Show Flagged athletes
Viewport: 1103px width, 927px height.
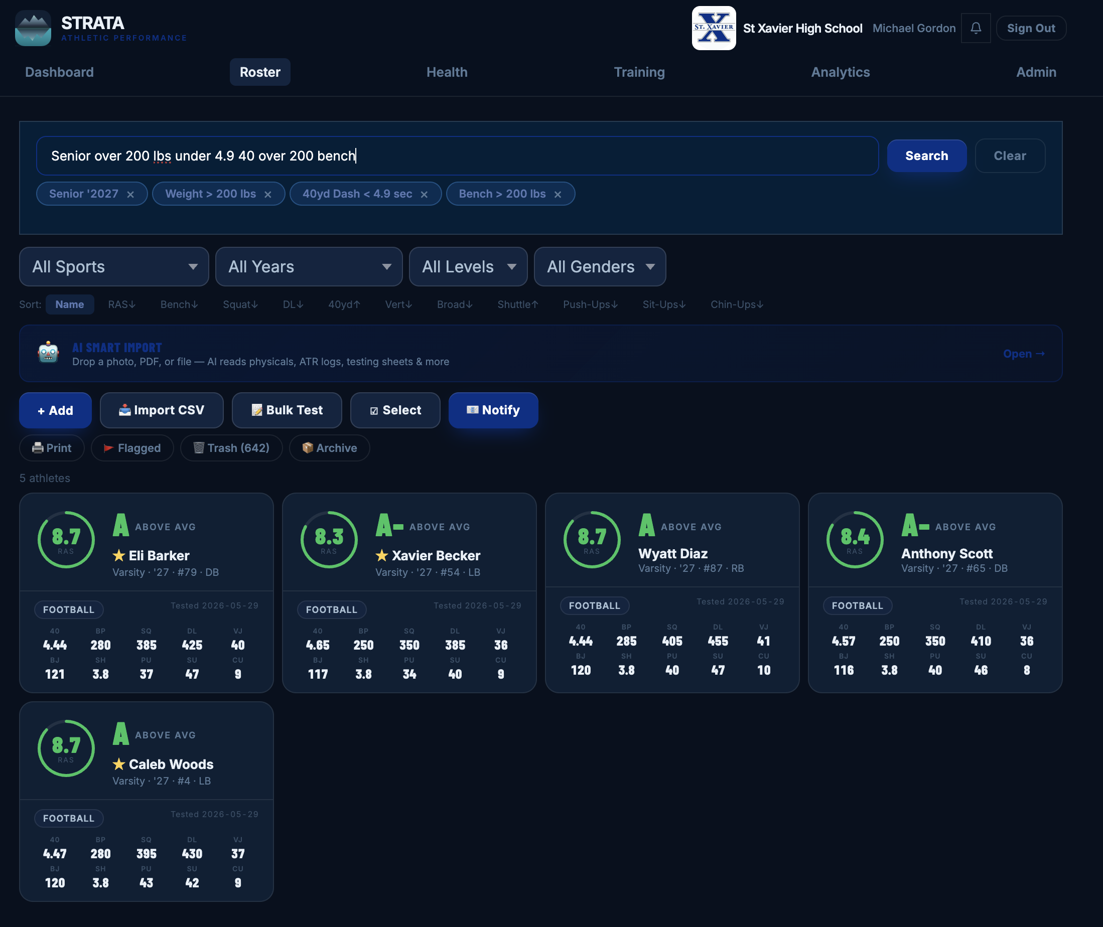click(132, 448)
